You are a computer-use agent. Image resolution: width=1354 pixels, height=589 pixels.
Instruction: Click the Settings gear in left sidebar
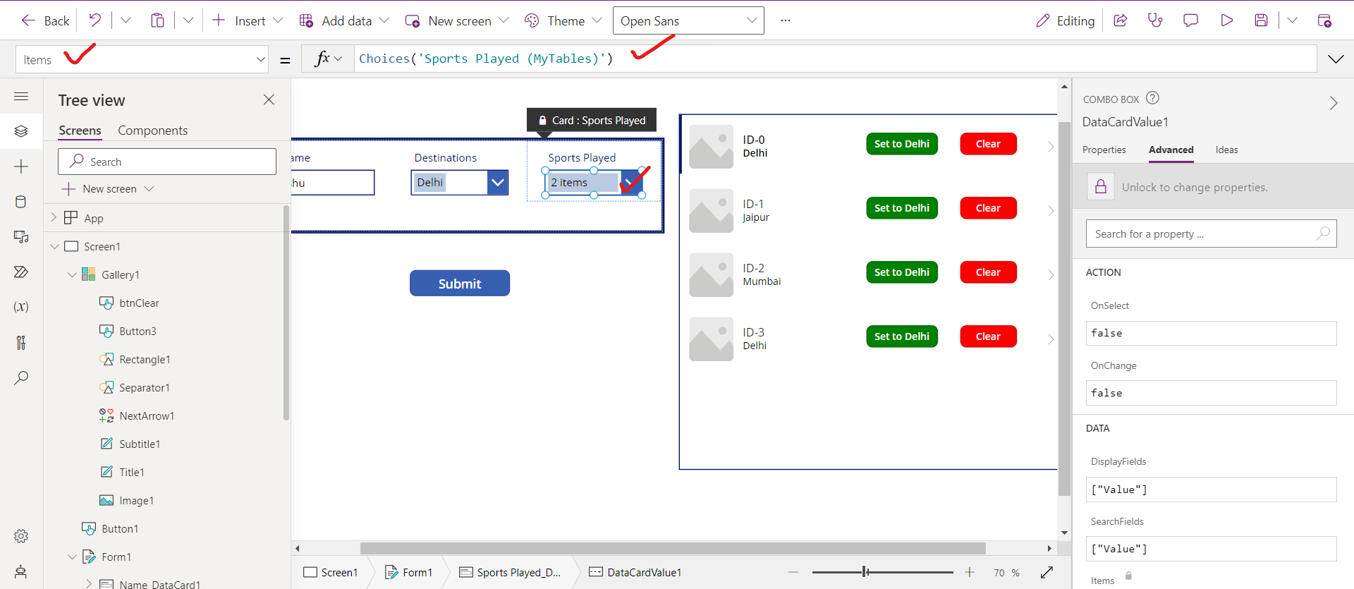(x=21, y=536)
